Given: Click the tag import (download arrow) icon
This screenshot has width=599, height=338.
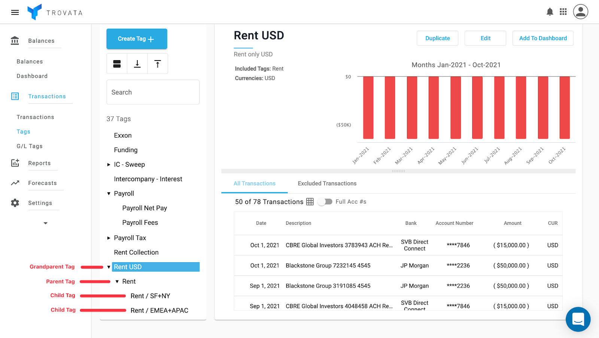Looking at the screenshot, I should pyautogui.click(x=137, y=63).
